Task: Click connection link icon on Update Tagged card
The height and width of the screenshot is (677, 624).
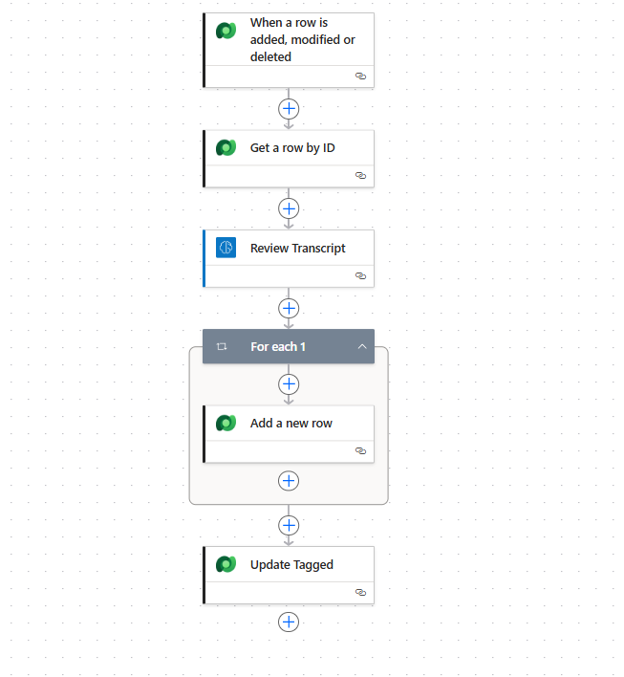Action: [360, 593]
